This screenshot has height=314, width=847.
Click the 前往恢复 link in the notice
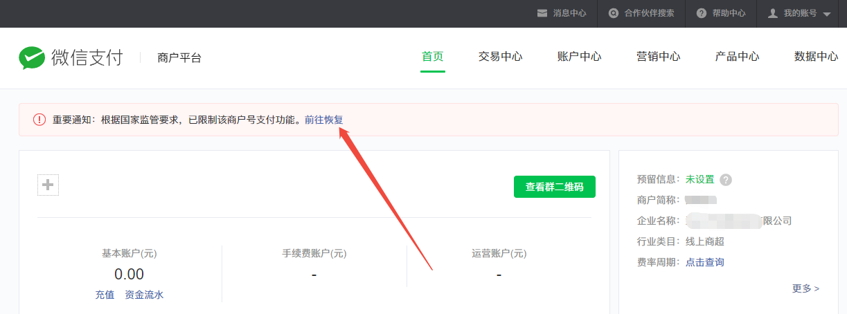[324, 120]
